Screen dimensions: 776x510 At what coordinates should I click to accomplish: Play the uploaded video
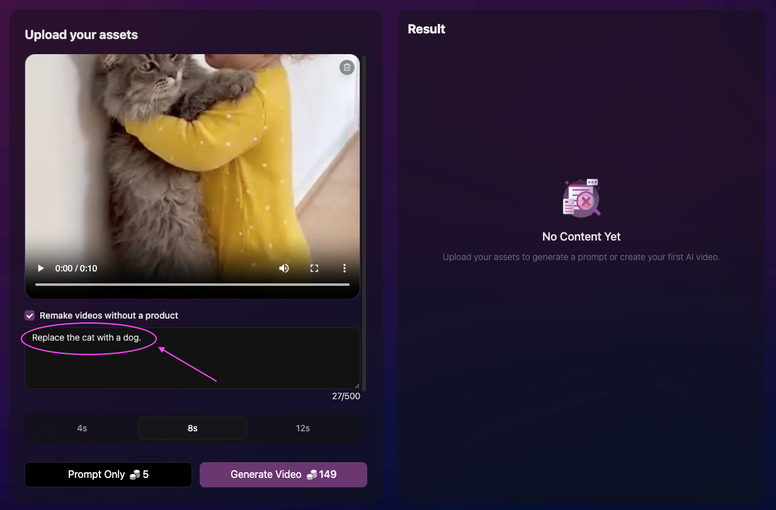point(41,268)
